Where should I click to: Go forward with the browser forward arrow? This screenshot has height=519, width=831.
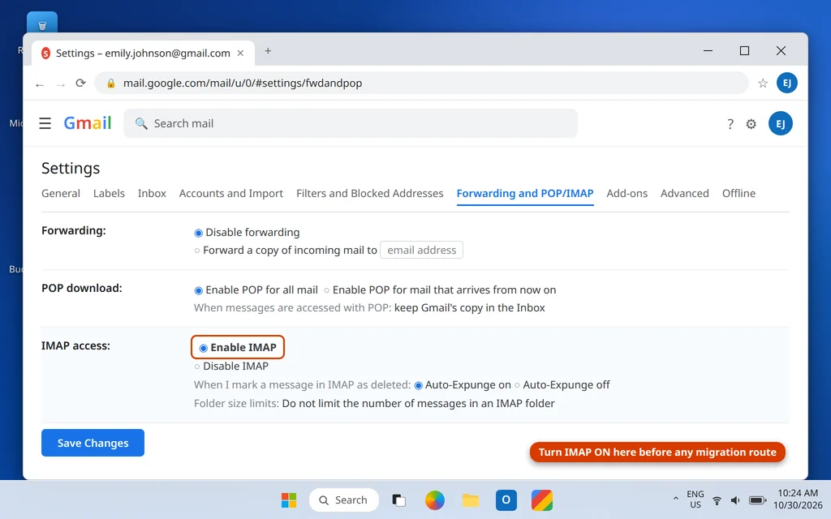point(60,84)
